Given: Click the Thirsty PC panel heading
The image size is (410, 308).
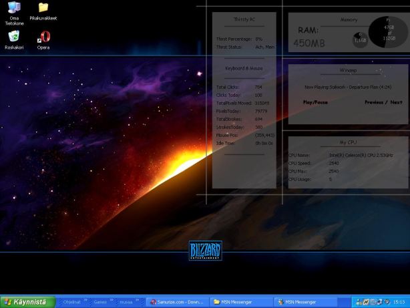Looking at the screenshot, I should tap(244, 19).
